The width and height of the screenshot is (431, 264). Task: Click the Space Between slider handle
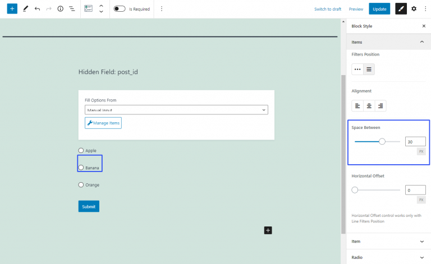pyautogui.click(x=382, y=142)
